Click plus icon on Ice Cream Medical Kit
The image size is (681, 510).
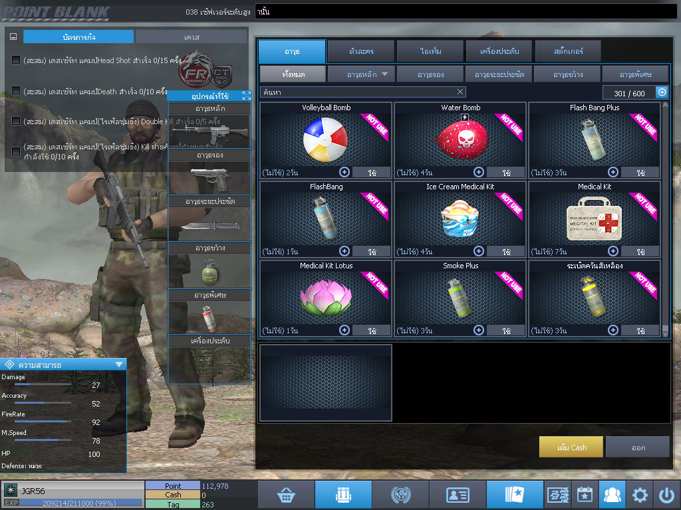click(x=479, y=251)
